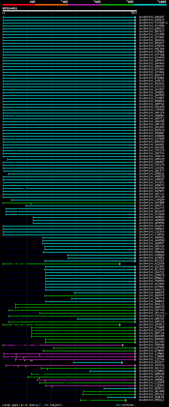Select label UniRef100_A9PFQ2
Screen dimensions: 169x407
(x=152, y=104)
